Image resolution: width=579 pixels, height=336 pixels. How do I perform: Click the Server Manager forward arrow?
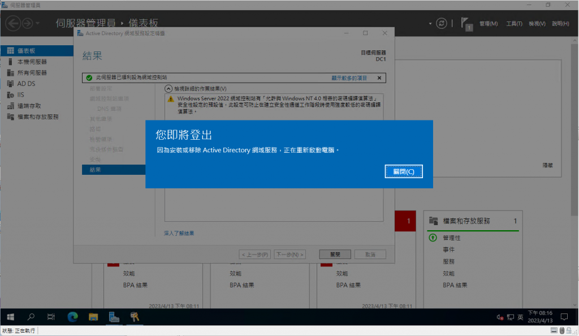point(27,23)
